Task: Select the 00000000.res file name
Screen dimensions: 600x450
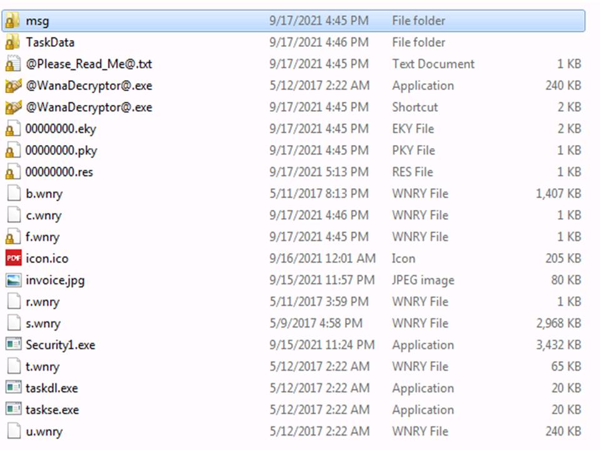Action: tap(59, 172)
